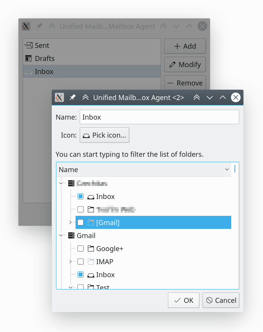Minimize the Unified Mailbox Agent <2> dialog
This screenshot has width=263, height=332.
210,98
